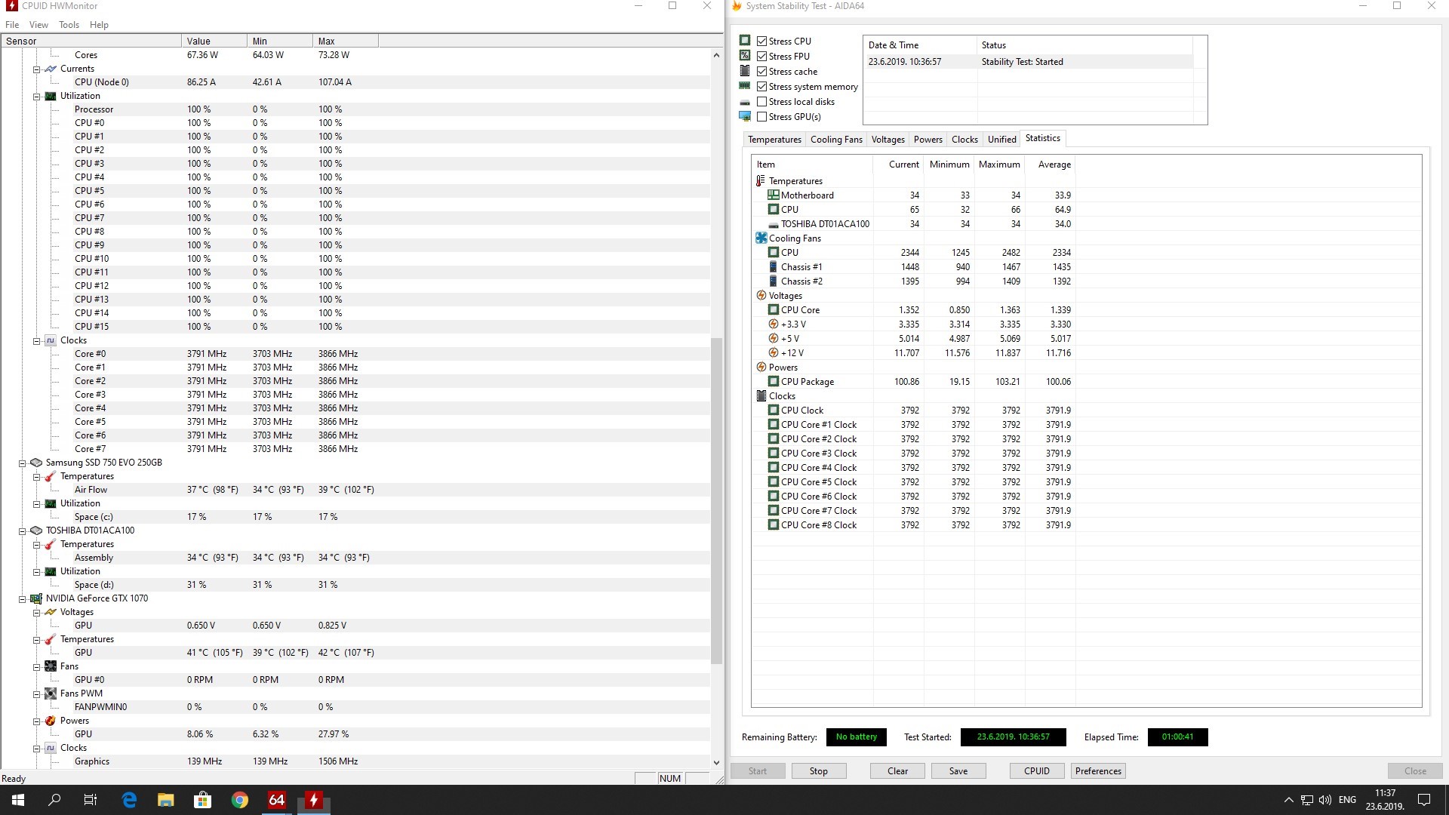Click the GPU Powers flame icon
1449x815 pixels.
tap(51, 721)
